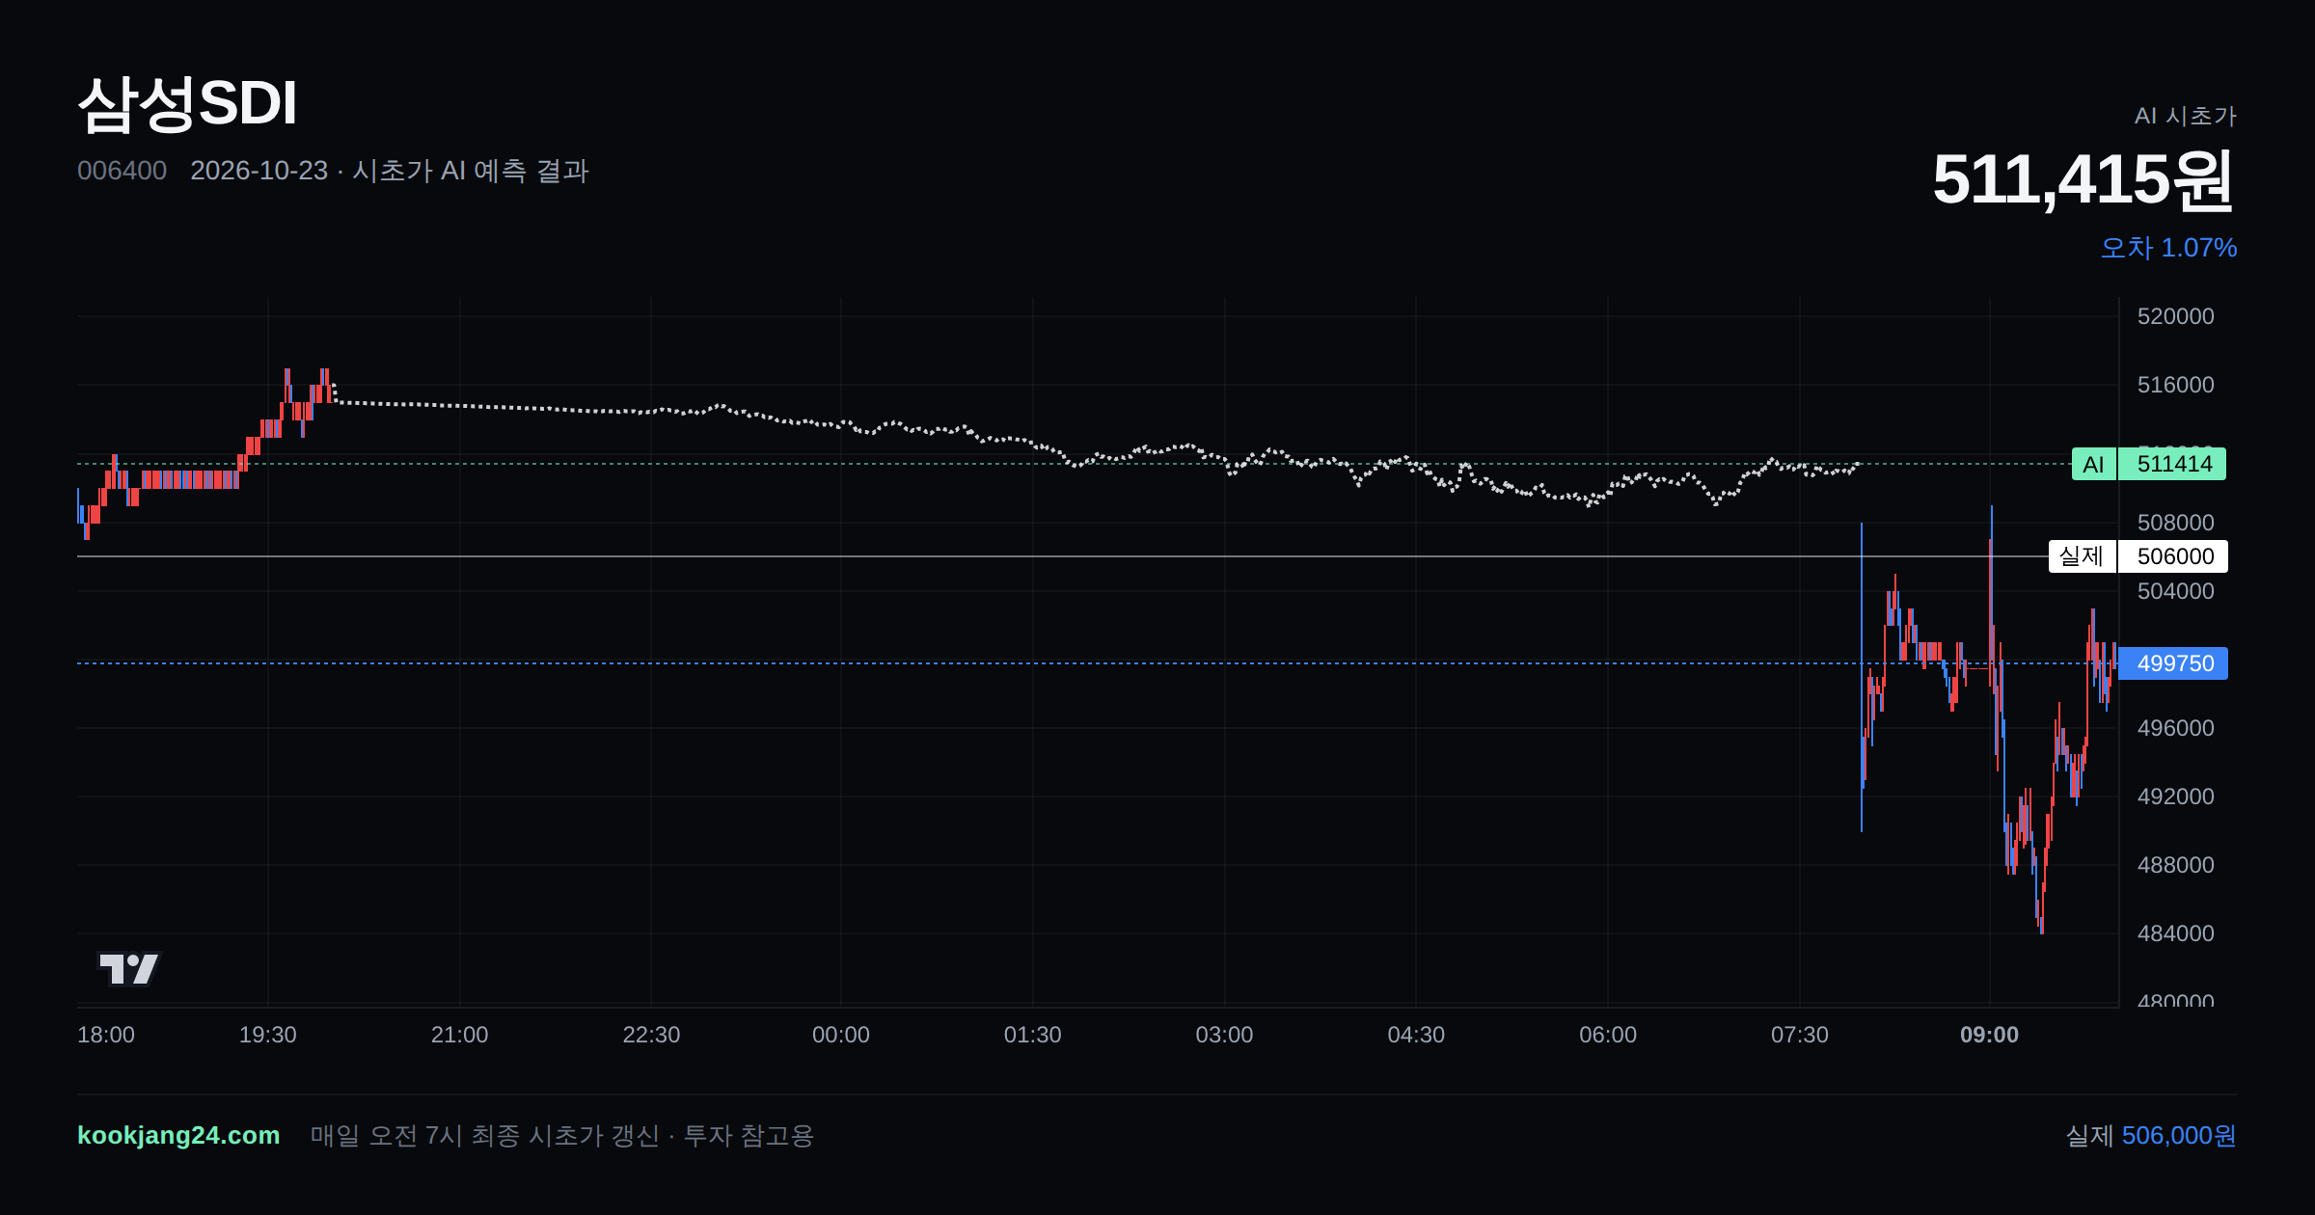The width and height of the screenshot is (2315, 1215).
Task: Click the 03:00 time axis label
Action: (x=1224, y=1035)
